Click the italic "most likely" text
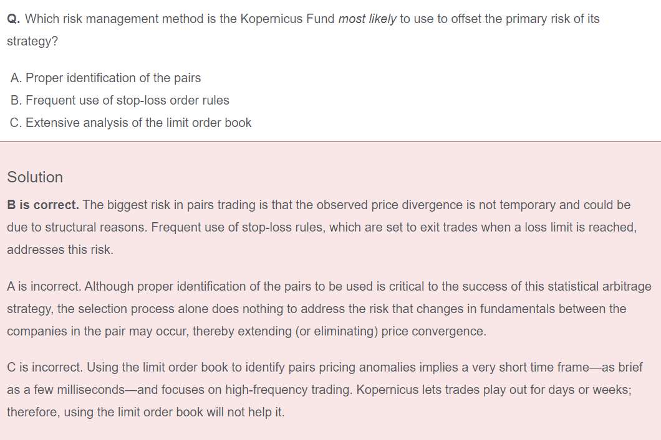The image size is (661, 440). 367,19
